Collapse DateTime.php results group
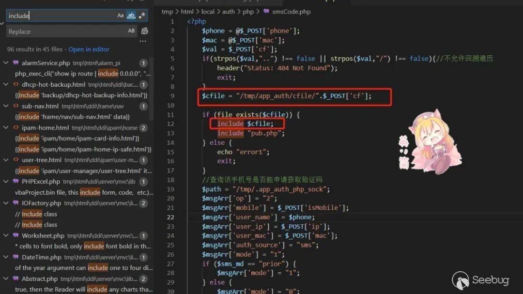This screenshot has width=523, height=294. pos(6,257)
